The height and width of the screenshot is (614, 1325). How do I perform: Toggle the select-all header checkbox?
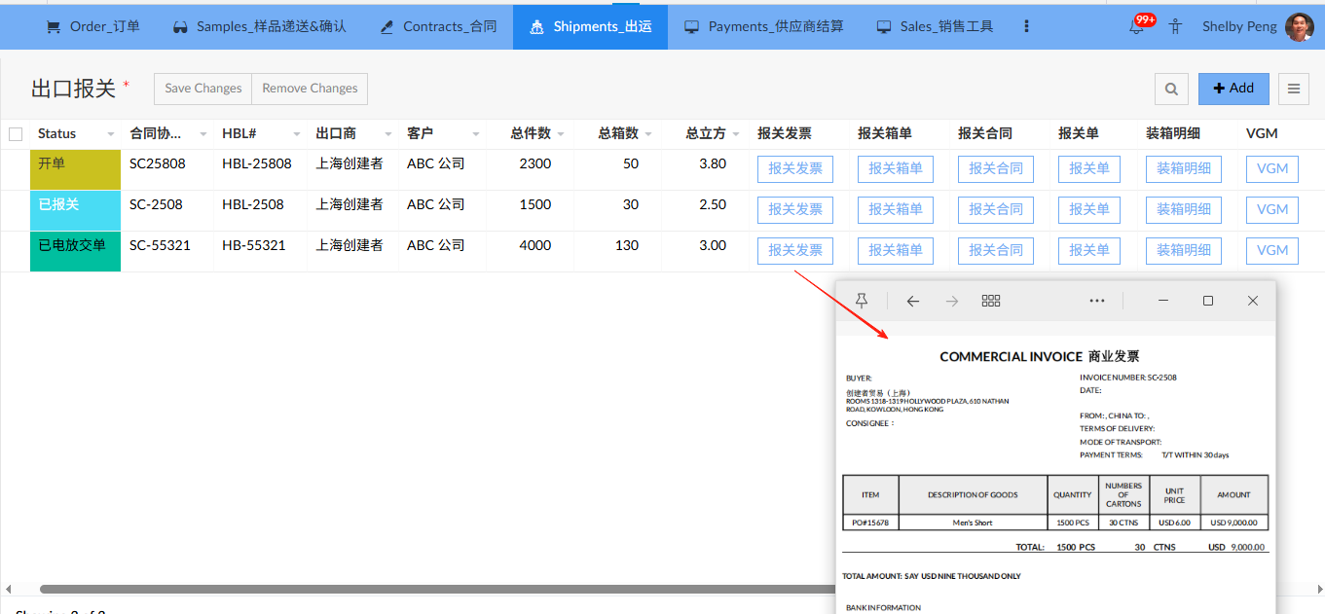16,134
